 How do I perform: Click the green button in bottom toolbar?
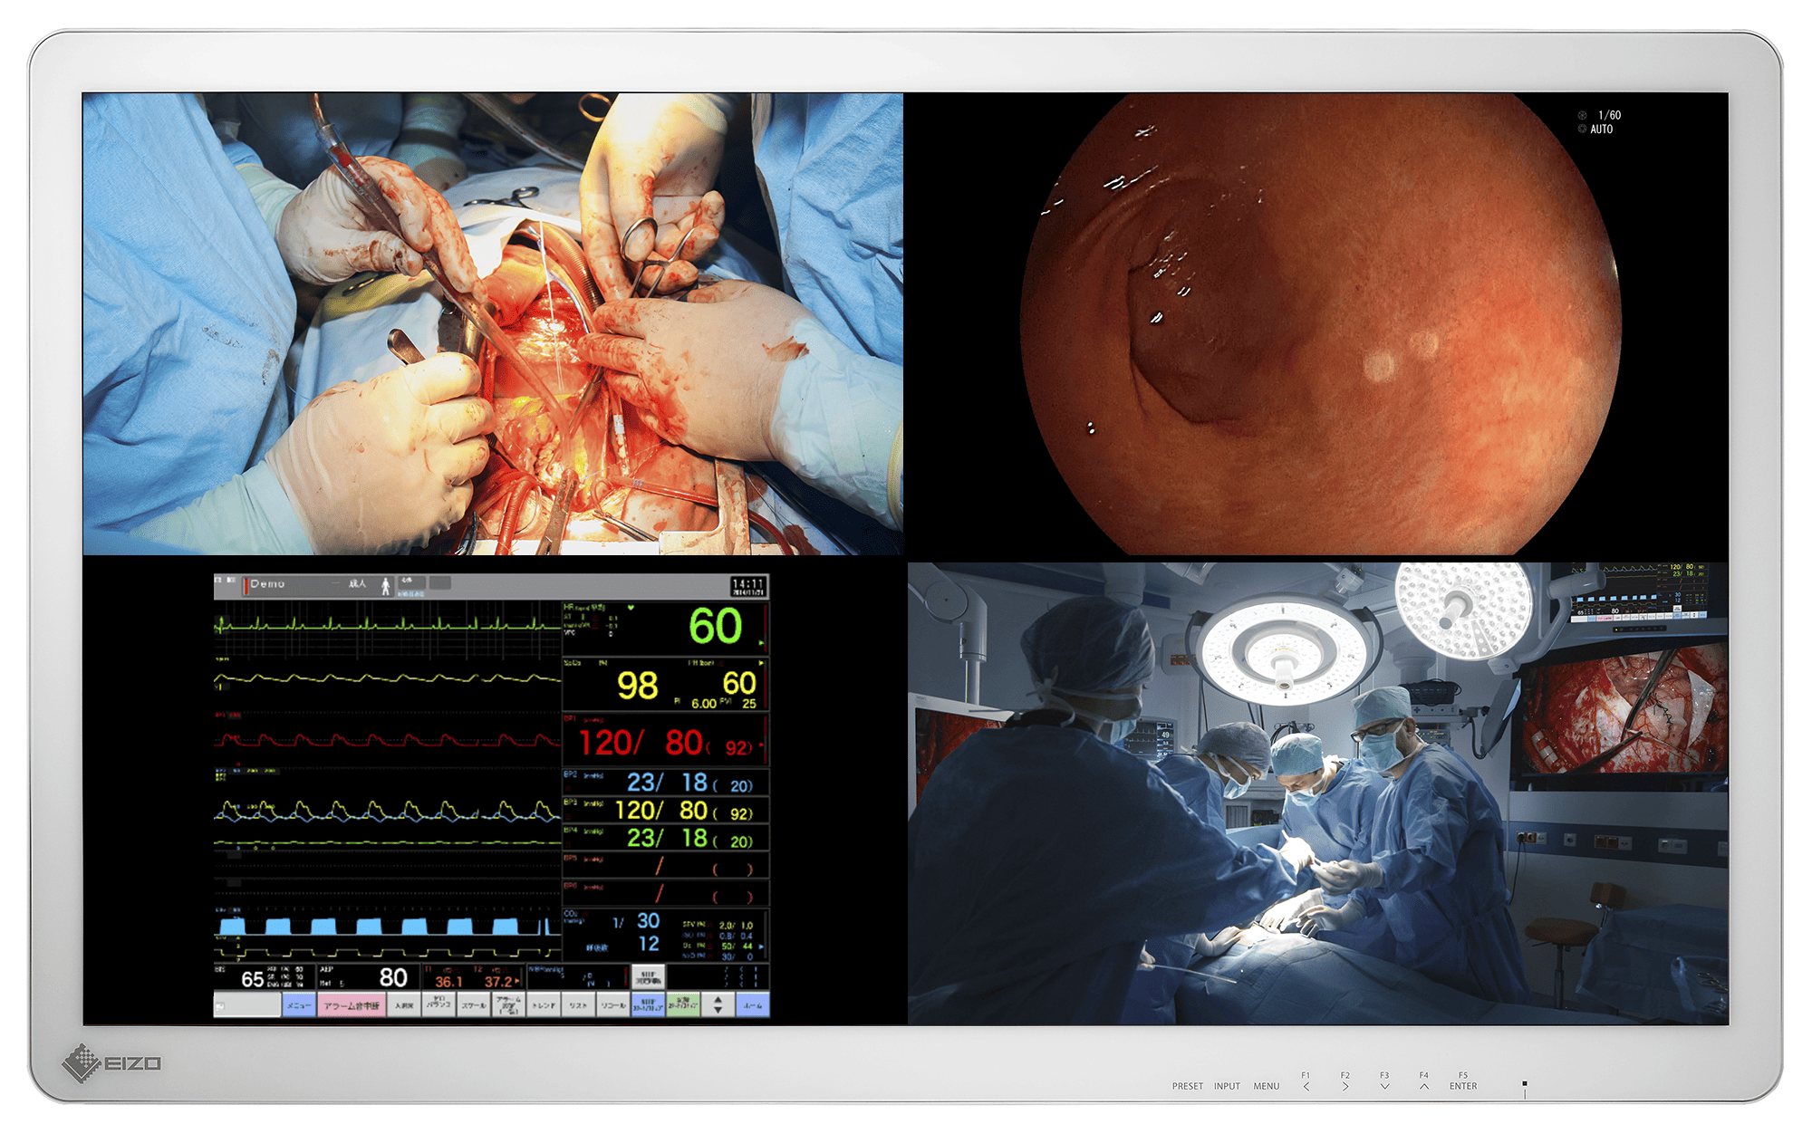(x=683, y=1004)
